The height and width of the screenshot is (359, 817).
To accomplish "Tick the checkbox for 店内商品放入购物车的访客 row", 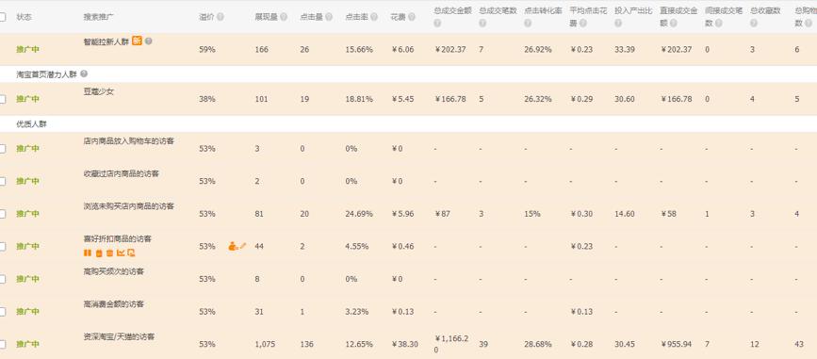I will [2, 149].
